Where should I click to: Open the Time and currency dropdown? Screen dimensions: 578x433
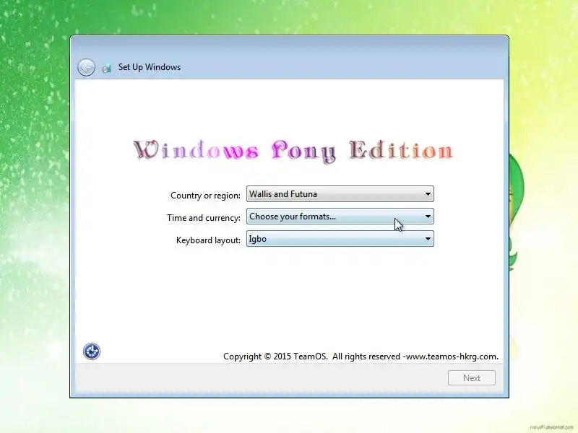pyautogui.click(x=340, y=216)
